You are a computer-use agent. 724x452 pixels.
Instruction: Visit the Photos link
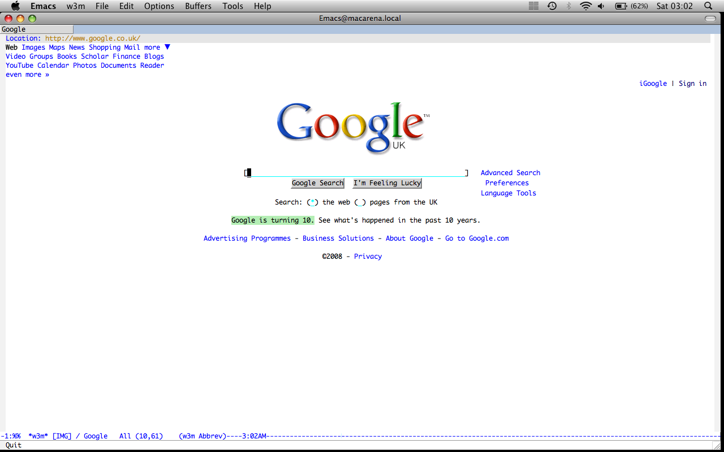click(x=85, y=66)
